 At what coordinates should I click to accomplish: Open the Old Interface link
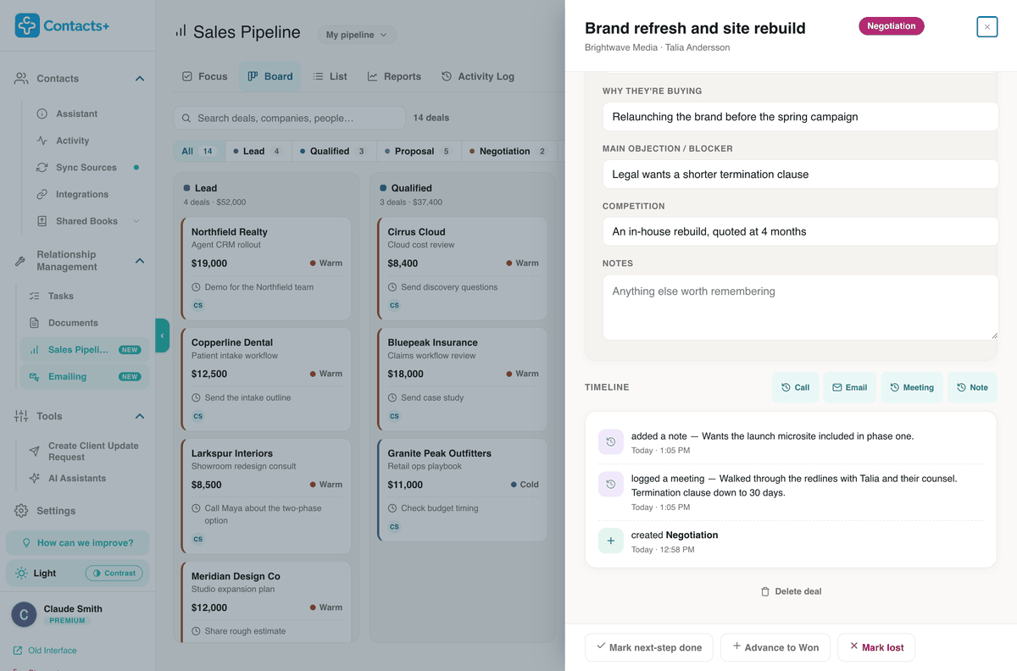(x=45, y=651)
